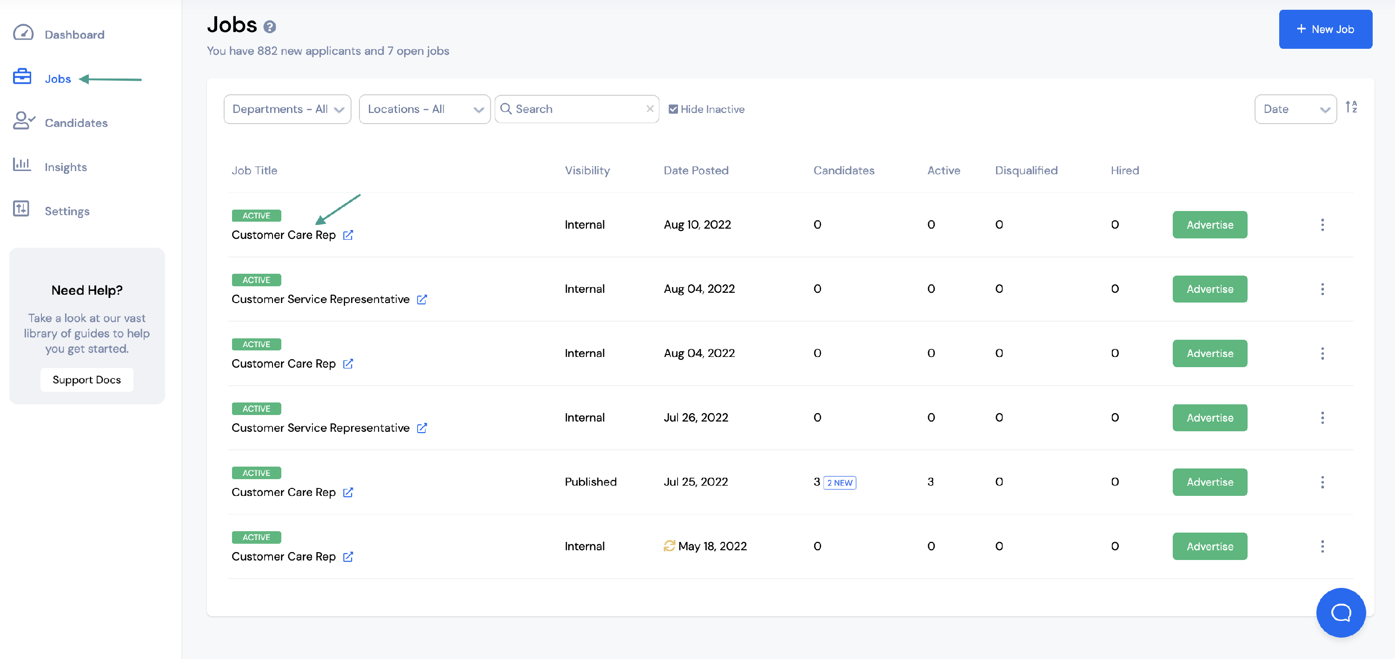Viewport: 1395px width, 659px height.
Task: Select the Jobs briefcase icon
Action: [22, 77]
